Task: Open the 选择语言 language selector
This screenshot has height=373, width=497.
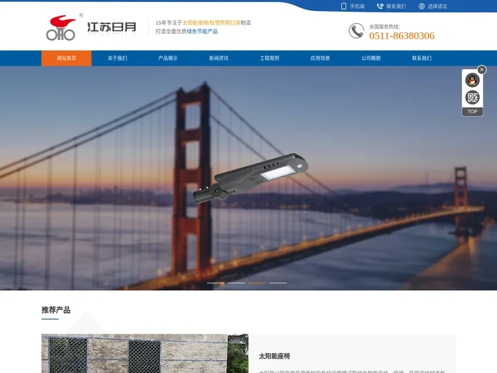Action: pyautogui.click(x=438, y=6)
